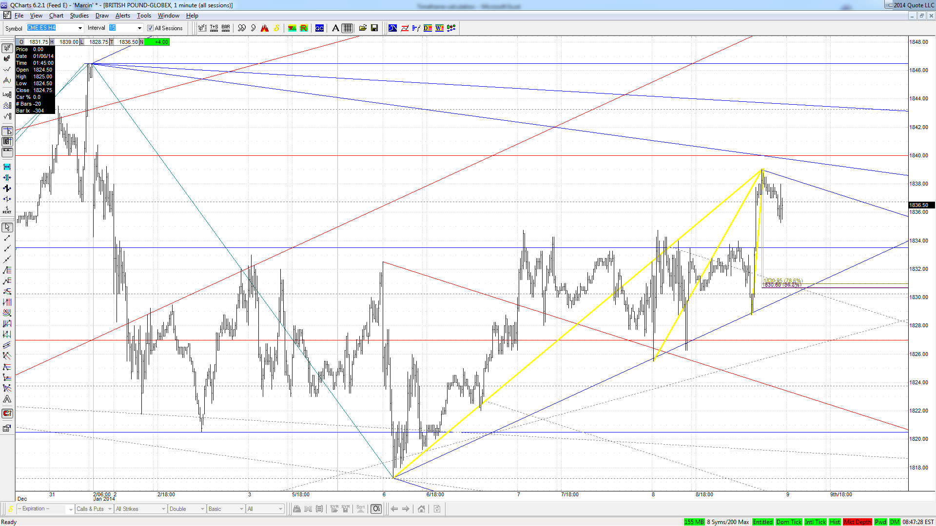Click the BAR data toolbar icon
Screen dimensions: 936x526
point(226,28)
